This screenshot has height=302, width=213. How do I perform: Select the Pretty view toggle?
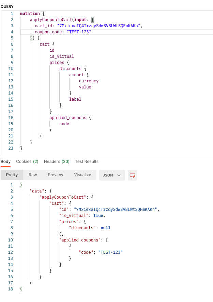tap(12, 175)
